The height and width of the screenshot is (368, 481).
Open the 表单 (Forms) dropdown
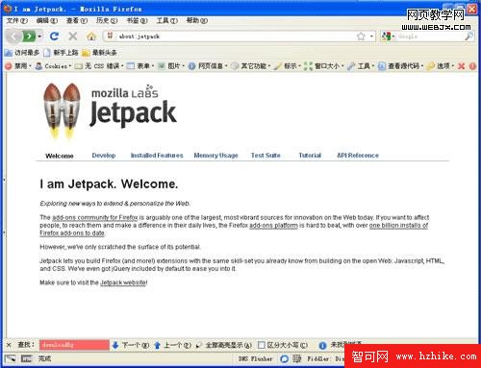(140, 66)
